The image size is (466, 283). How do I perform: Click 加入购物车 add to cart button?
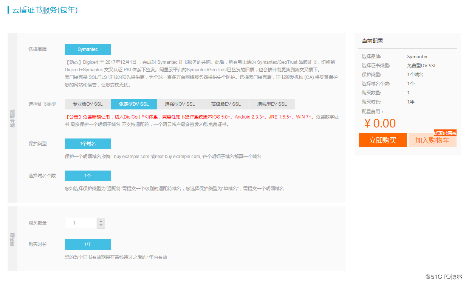pyautogui.click(x=432, y=140)
